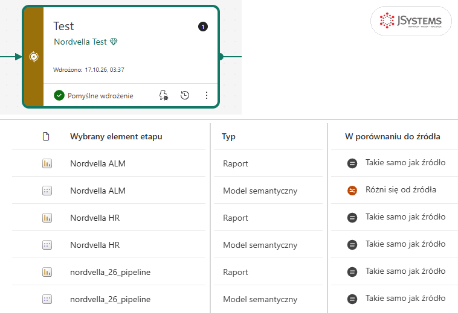This screenshot has width=458, height=313.
Task: Click the report icon of Nordvella HR
Action: tap(47, 218)
